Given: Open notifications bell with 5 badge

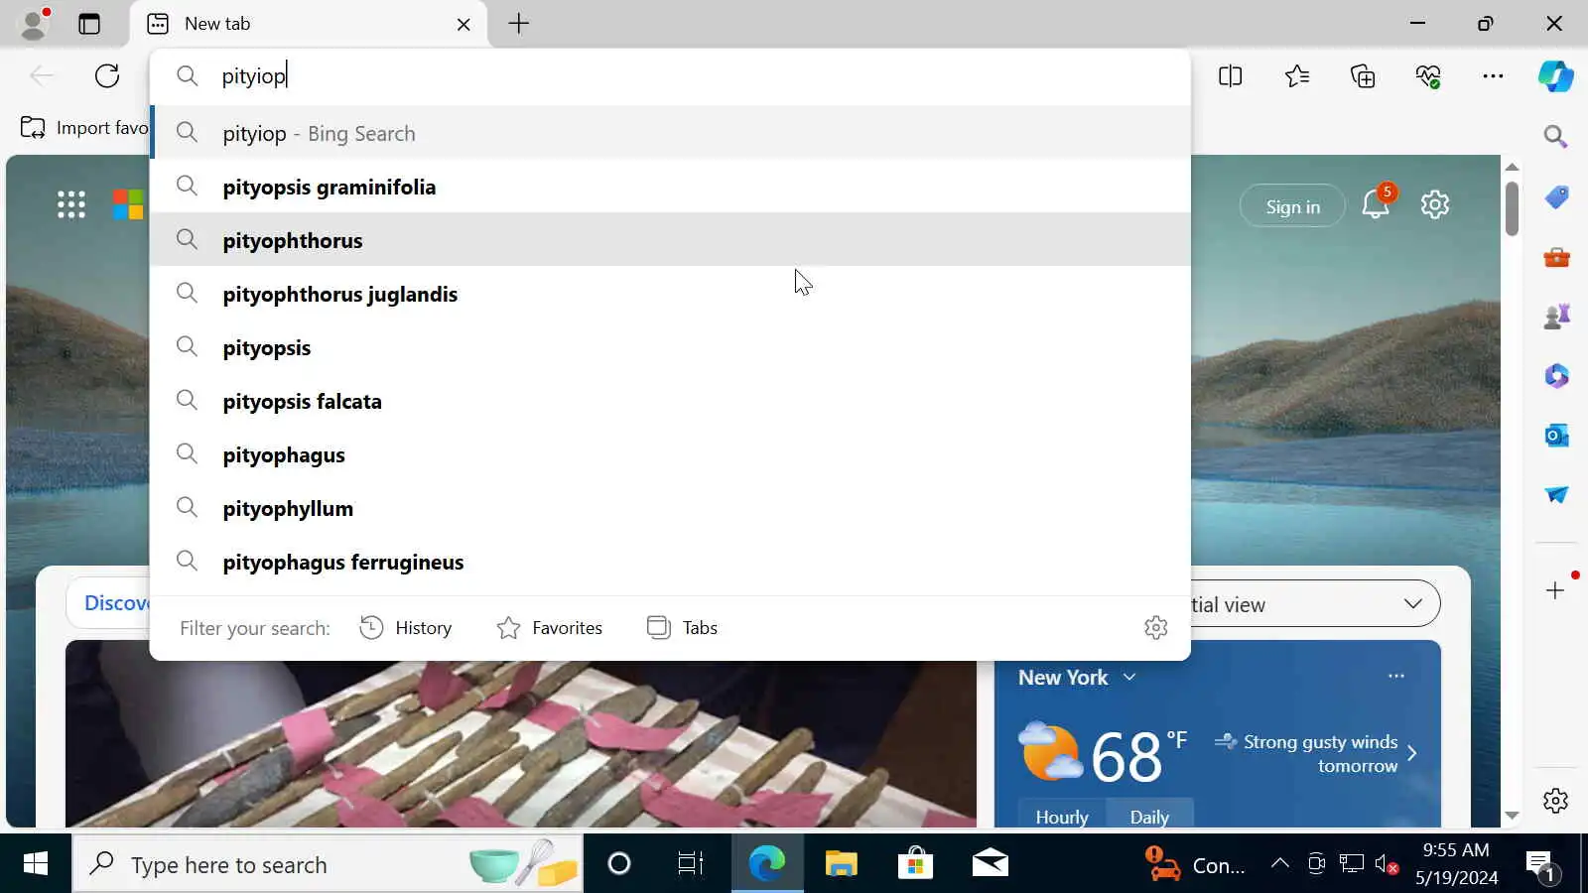Looking at the screenshot, I should coord(1377,203).
